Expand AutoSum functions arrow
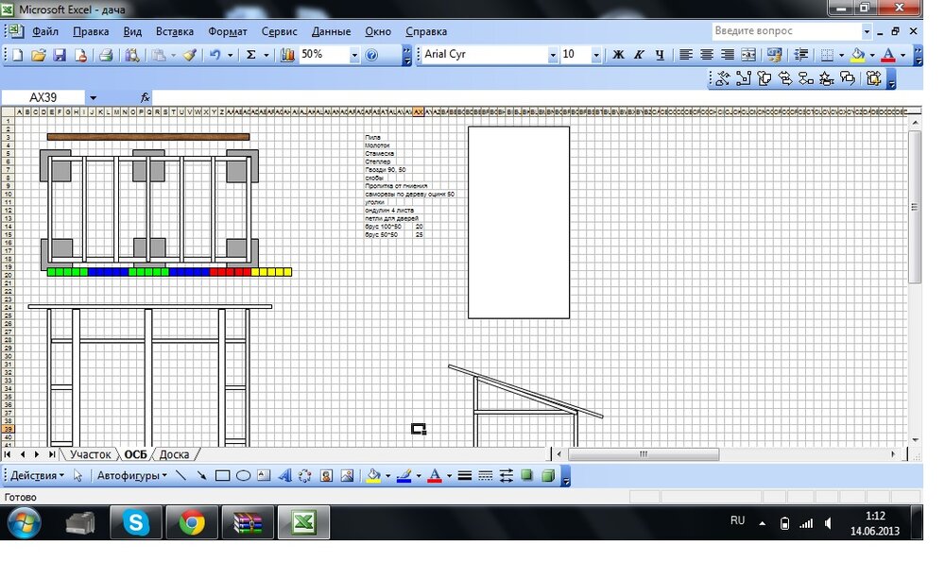 (x=266, y=55)
